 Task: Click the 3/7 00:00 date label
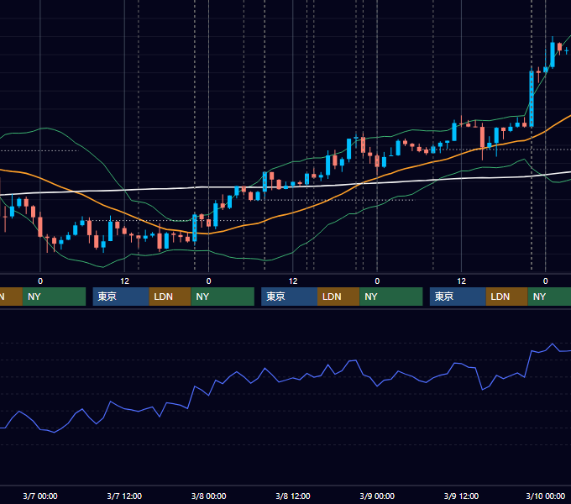pyautogui.click(x=40, y=496)
